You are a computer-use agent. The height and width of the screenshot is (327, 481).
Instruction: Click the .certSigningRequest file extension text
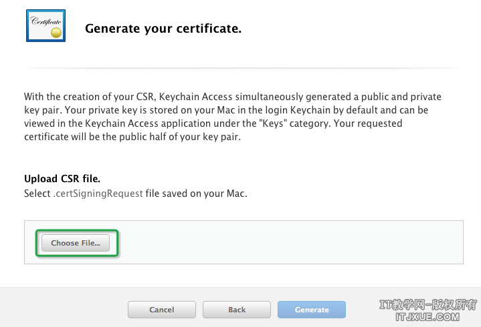(98, 193)
